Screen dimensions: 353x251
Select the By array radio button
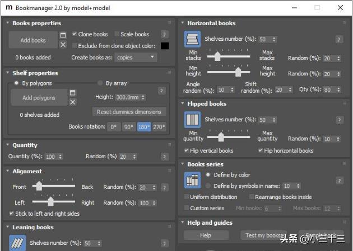[x=100, y=83]
